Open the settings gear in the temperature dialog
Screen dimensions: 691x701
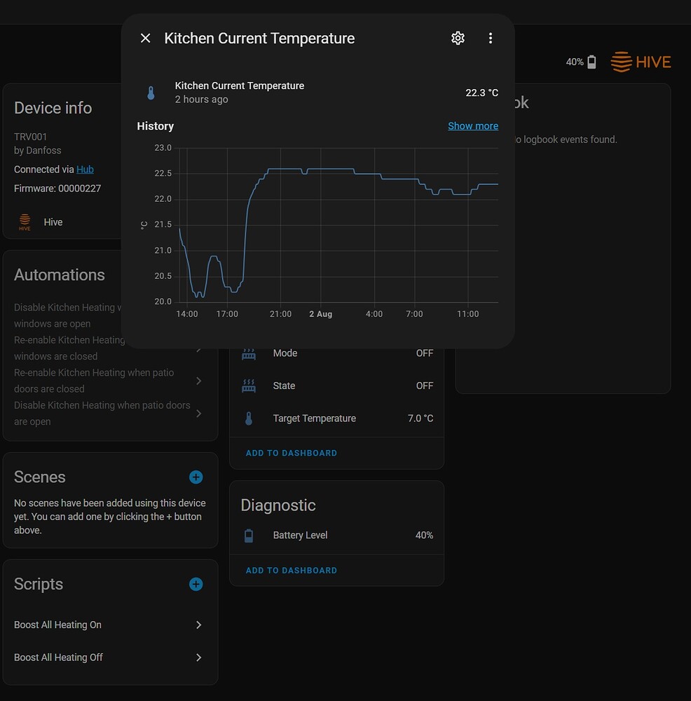(458, 38)
